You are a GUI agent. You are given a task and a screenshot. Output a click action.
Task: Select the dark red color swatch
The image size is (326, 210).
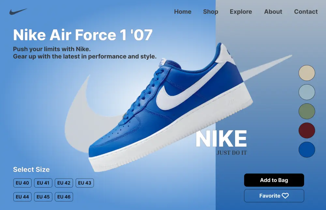(307, 130)
